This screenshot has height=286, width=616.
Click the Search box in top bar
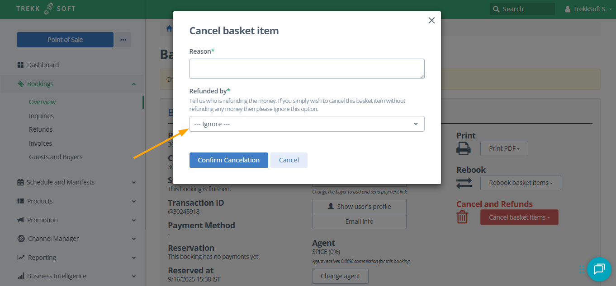(522, 9)
